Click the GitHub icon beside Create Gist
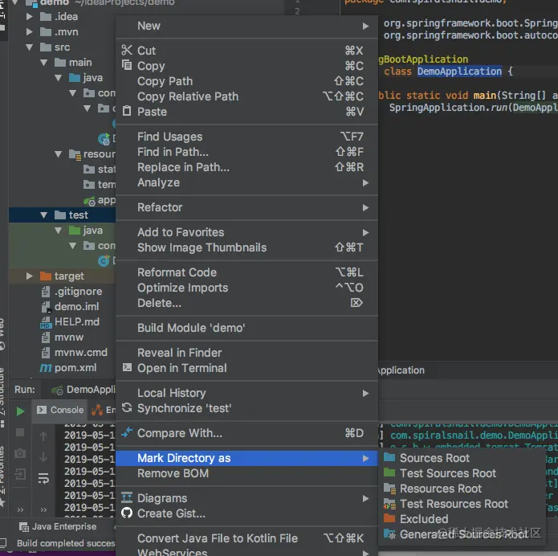The width and height of the screenshot is (558, 556). pos(127,513)
